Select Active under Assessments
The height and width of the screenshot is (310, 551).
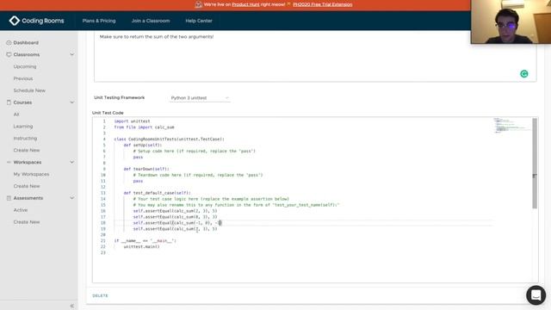21,210
